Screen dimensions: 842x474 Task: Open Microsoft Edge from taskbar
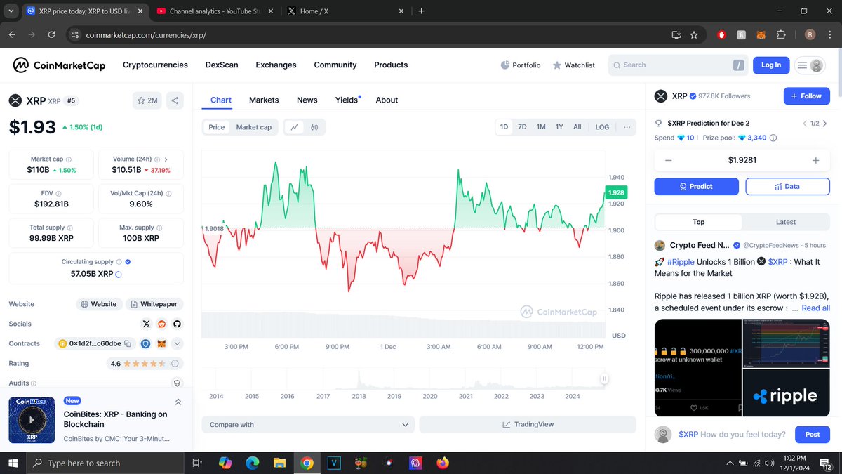(x=253, y=463)
